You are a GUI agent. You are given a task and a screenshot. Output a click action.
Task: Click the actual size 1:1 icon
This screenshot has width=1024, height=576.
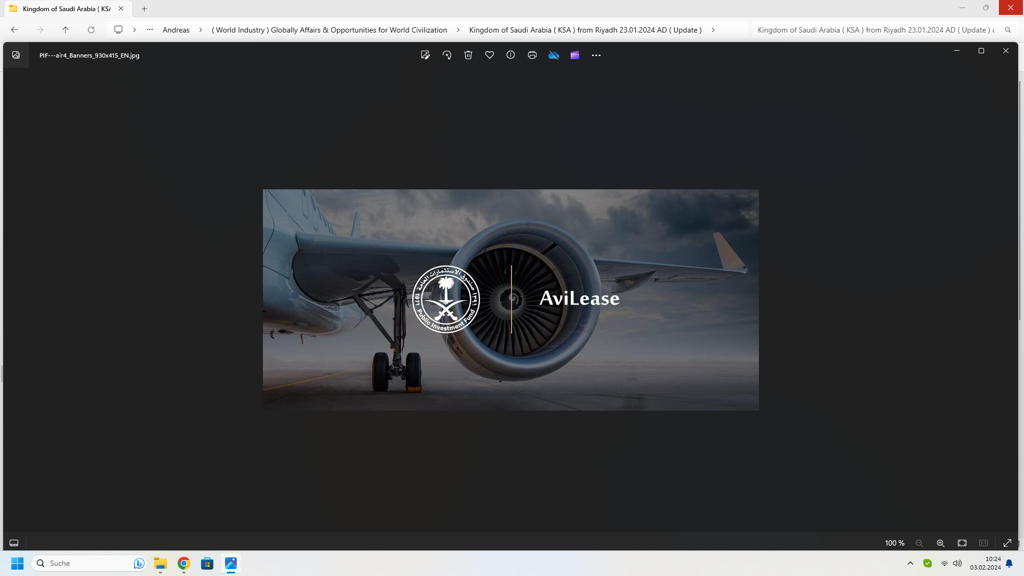[x=983, y=543]
